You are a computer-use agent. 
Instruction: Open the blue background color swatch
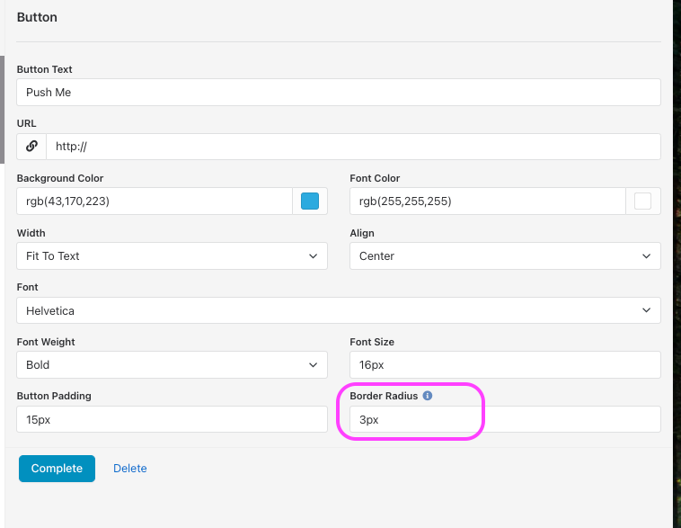click(310, 201)
